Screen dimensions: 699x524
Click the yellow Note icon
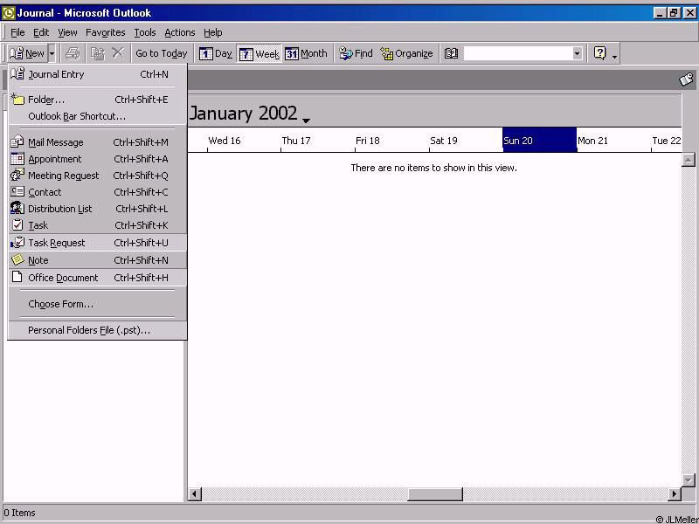(17, 259)
